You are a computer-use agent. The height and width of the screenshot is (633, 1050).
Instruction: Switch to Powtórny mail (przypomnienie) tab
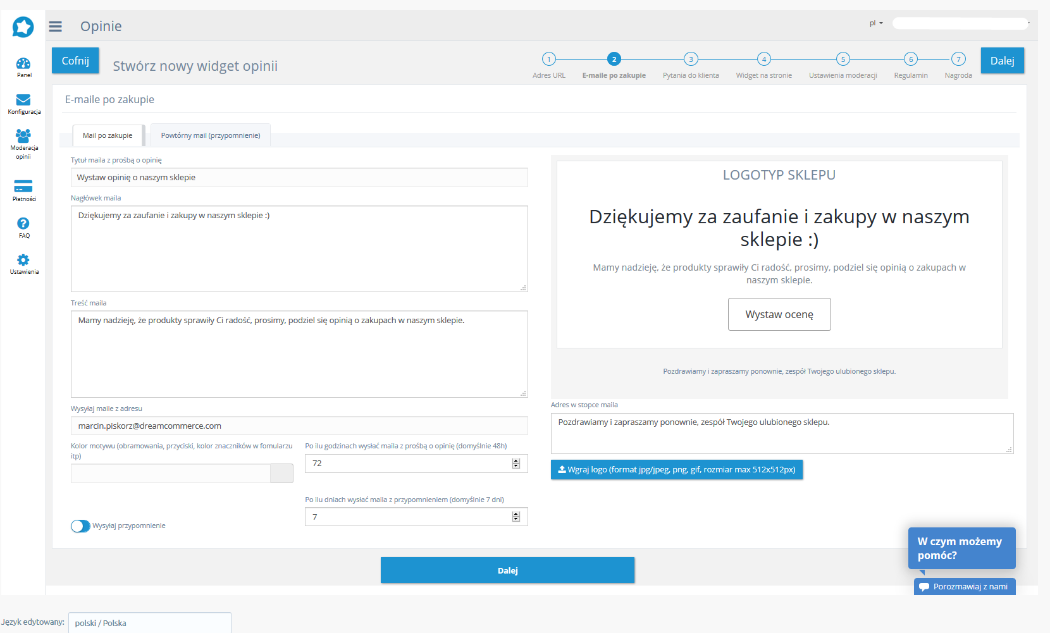click(211, 135)
